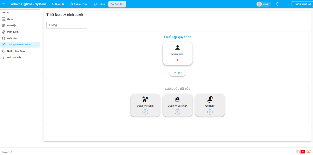Switch language to Vietnamese flag

pyautogui.click(x=303, y=152)
